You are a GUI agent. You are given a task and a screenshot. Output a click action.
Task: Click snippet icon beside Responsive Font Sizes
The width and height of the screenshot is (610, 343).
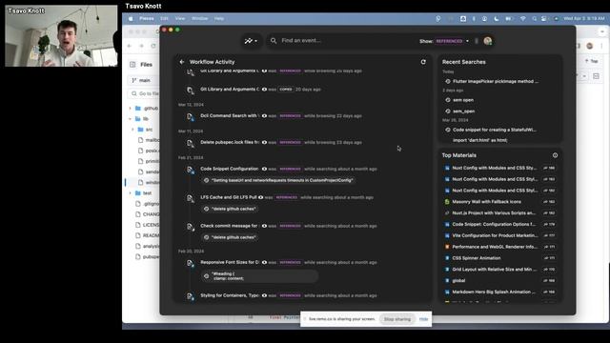[x=190, y=263]
